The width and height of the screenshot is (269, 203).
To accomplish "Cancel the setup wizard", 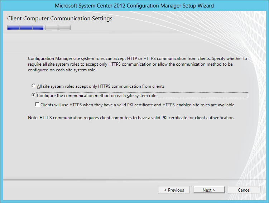I will click(x=244, y=190).
